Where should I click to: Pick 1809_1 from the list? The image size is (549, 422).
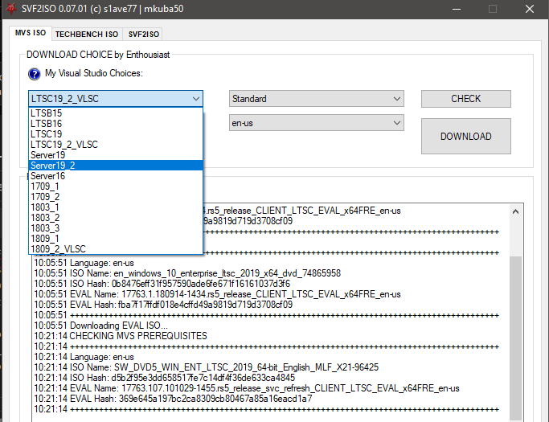(116, 239)
